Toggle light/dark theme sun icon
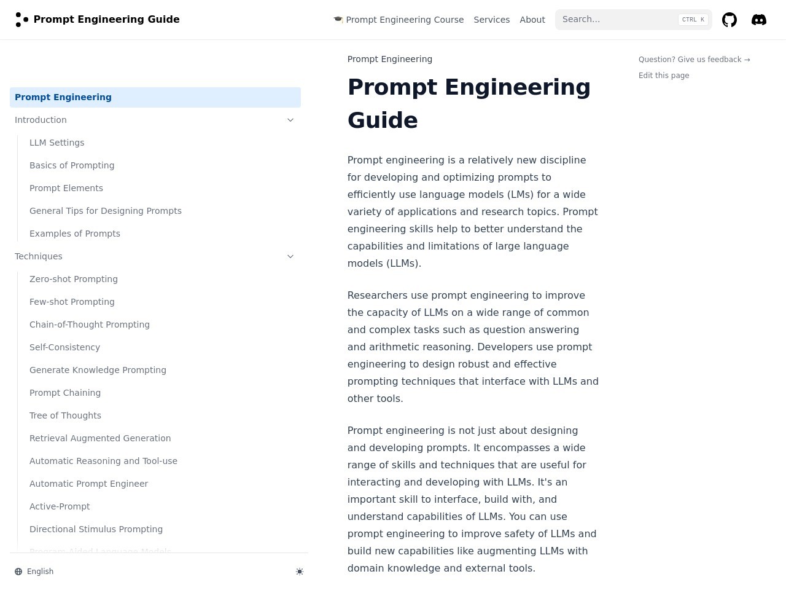 [x=300, y=572]
